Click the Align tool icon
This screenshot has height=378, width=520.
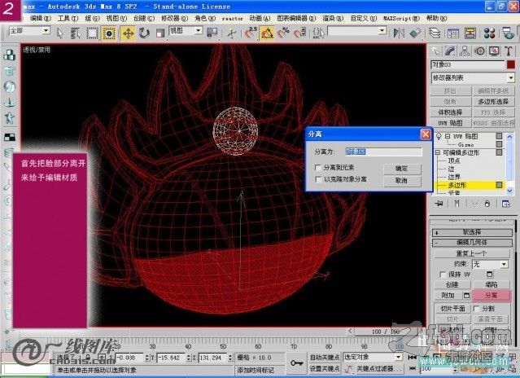415,33
